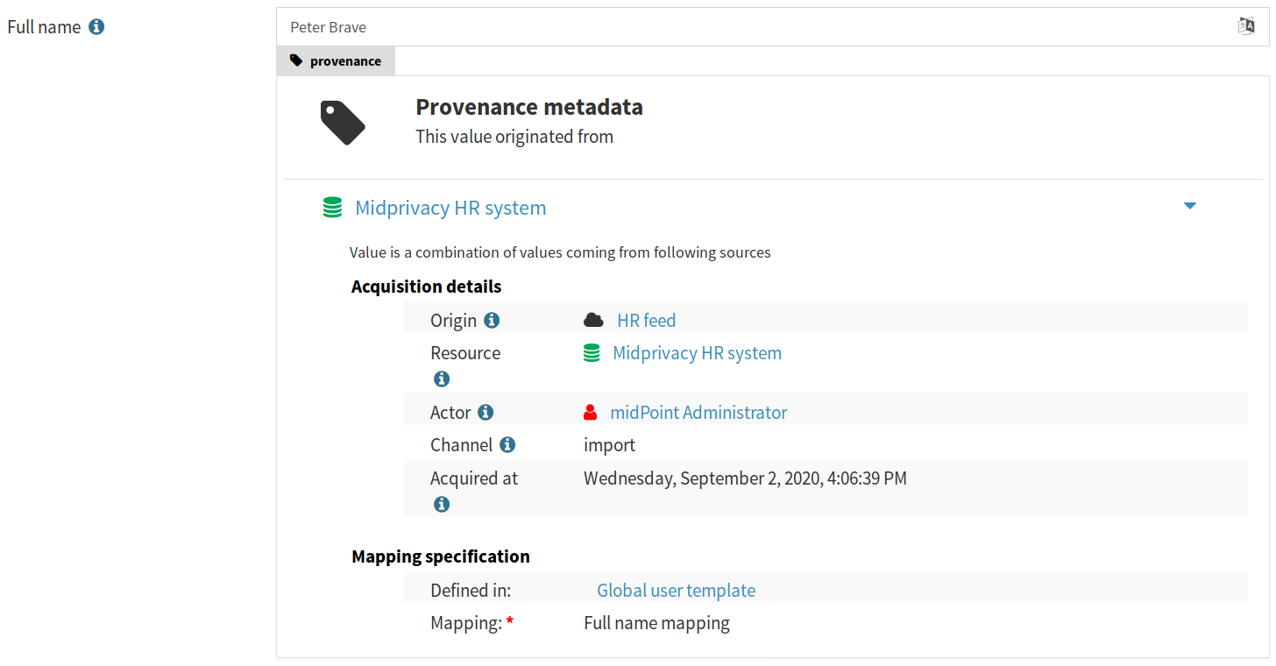Image resolution: width=1276 pixels, height=666 pixels.
Task: Click the red person icon next to midPoint Administrator
Action: (592, 410)
